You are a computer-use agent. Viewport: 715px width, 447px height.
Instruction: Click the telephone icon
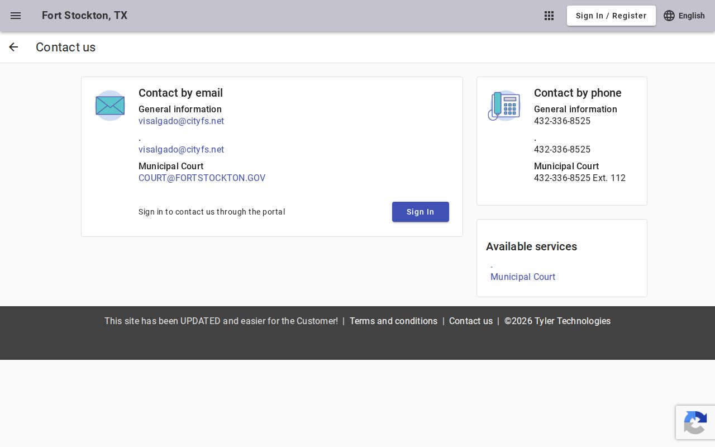pos(504,106)
